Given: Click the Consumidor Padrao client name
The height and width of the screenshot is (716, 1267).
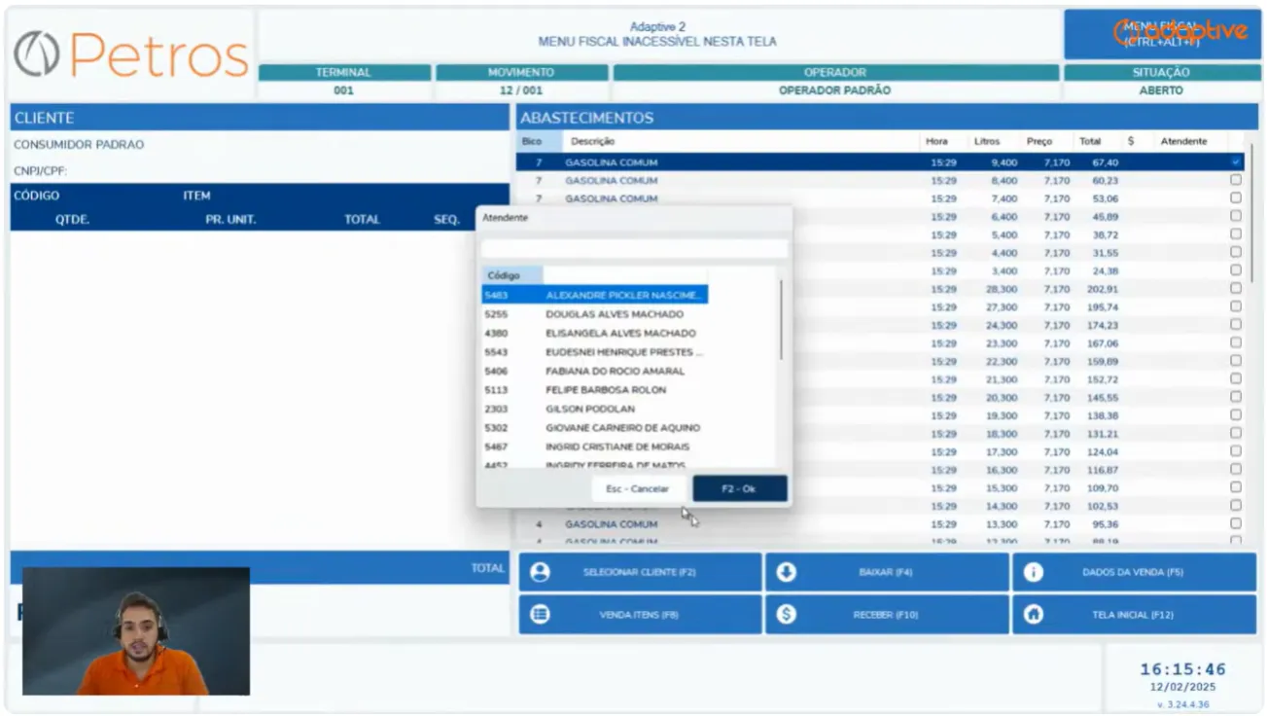Looking at the screenshot, I should 79,145.
